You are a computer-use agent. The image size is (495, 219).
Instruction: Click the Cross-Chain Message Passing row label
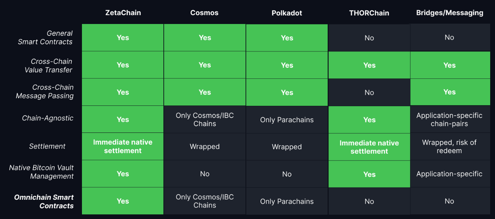coord(45,92)
